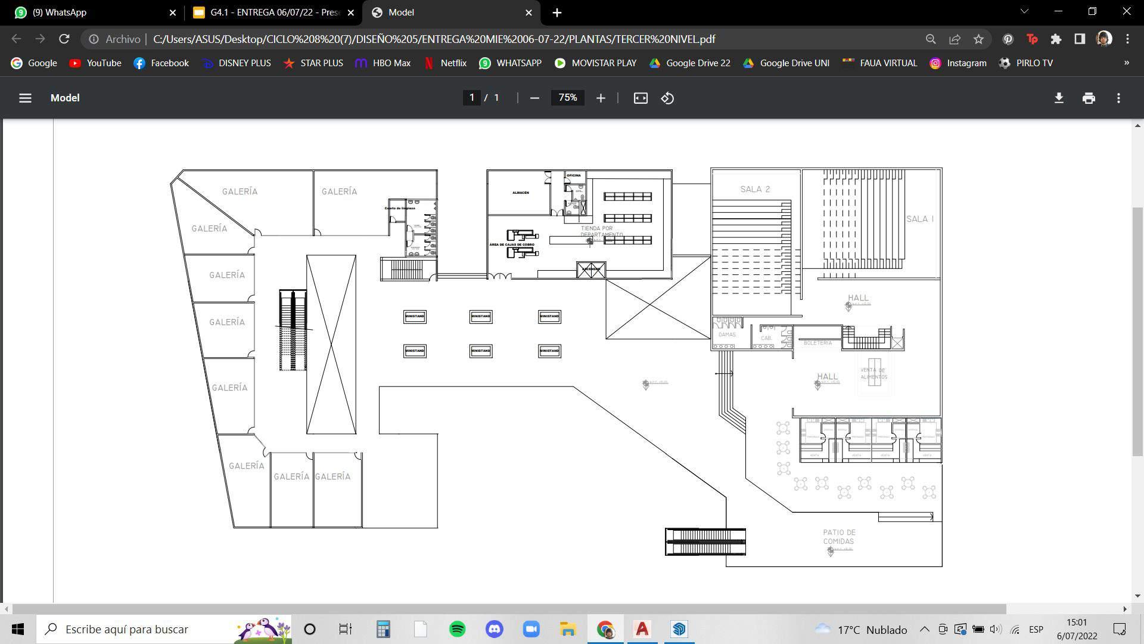Print the PDF document
1144x644 pixels.
(x=1089, y=98)
